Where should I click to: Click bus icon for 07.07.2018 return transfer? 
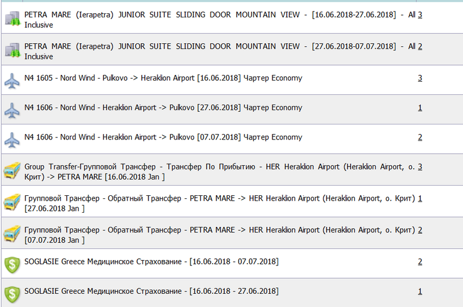point(12,234)
